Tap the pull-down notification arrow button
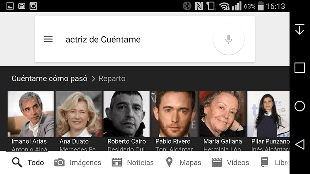This screenshot has height=174, width=310. point(300,29)
